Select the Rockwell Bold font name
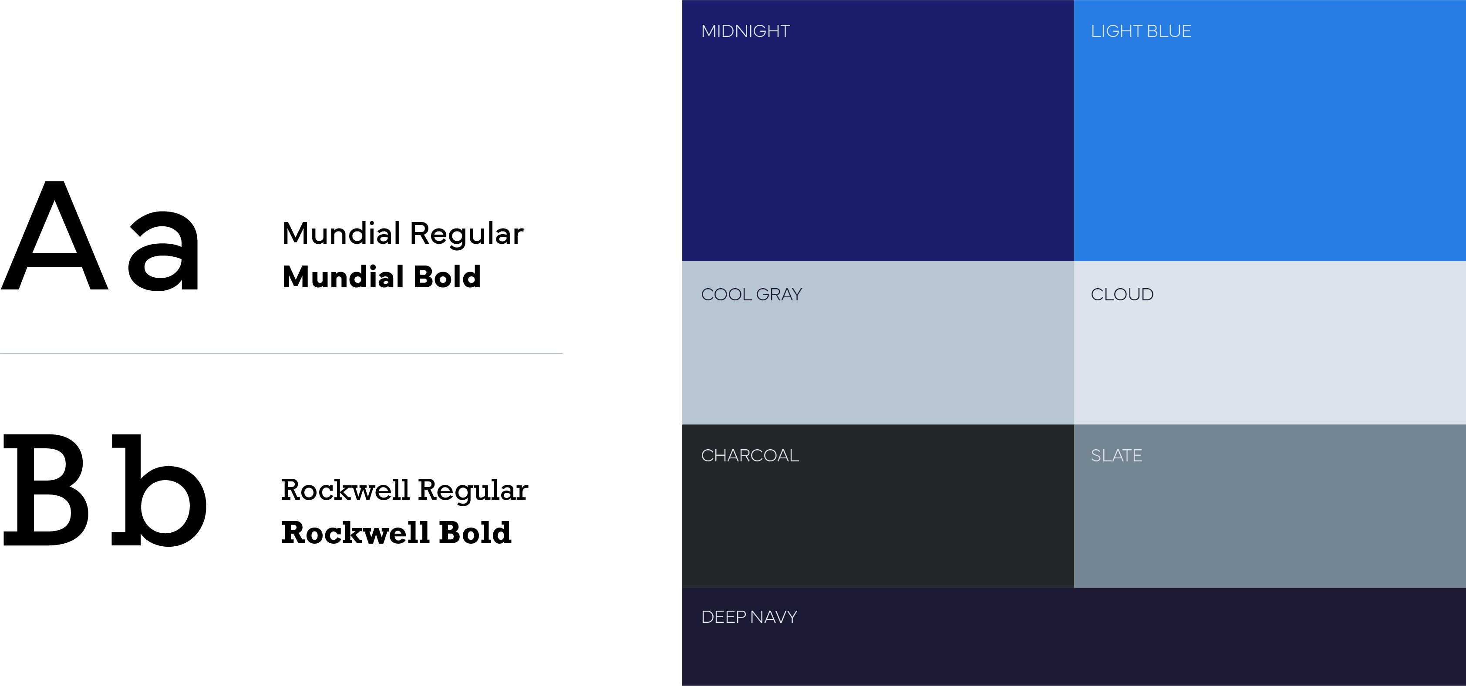The image size is (1466, 686). 396,533
